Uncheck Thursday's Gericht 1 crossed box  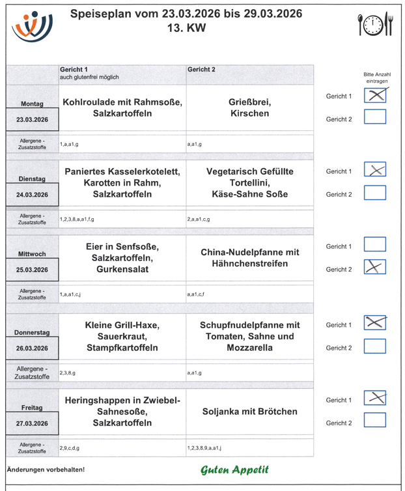[374, 323]
